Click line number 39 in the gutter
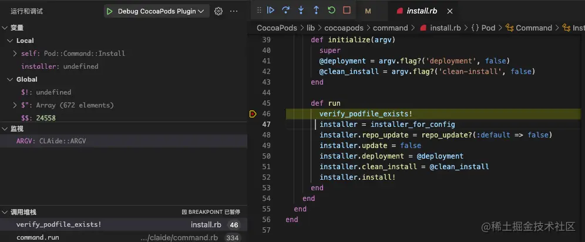The image size is (585, 242). (x=267, y=39)
